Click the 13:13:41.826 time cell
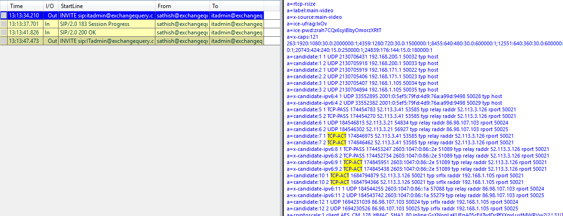The height and width of the screenshot is (216, 563). point(25,33)
